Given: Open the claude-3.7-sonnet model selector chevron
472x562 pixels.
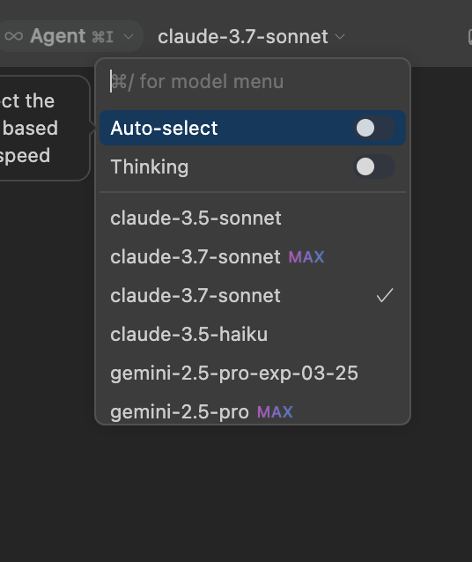Looking at the screenshot, I should [340, 37].
